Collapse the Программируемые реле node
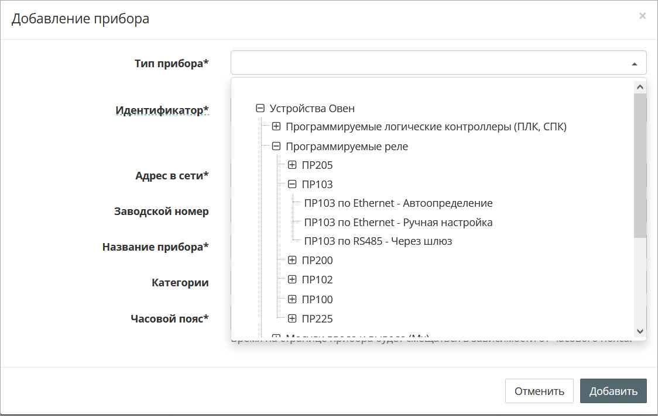This screenshot has width=658, height=416. pos(276,147)
